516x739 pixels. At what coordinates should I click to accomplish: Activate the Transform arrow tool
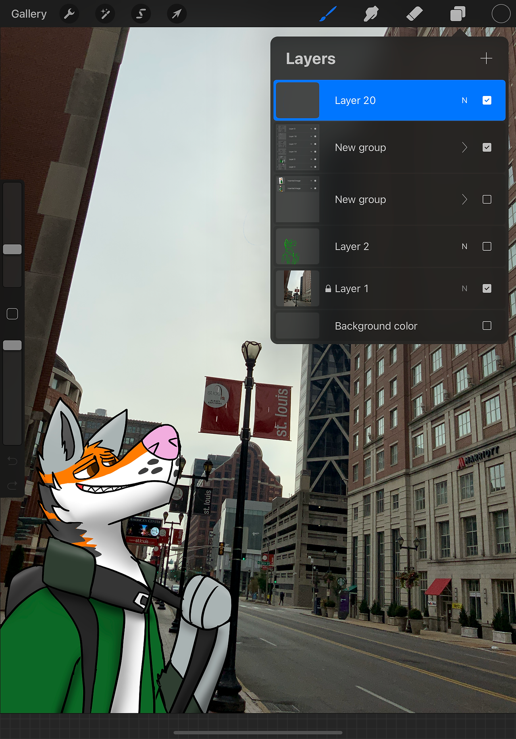[177, 14]
